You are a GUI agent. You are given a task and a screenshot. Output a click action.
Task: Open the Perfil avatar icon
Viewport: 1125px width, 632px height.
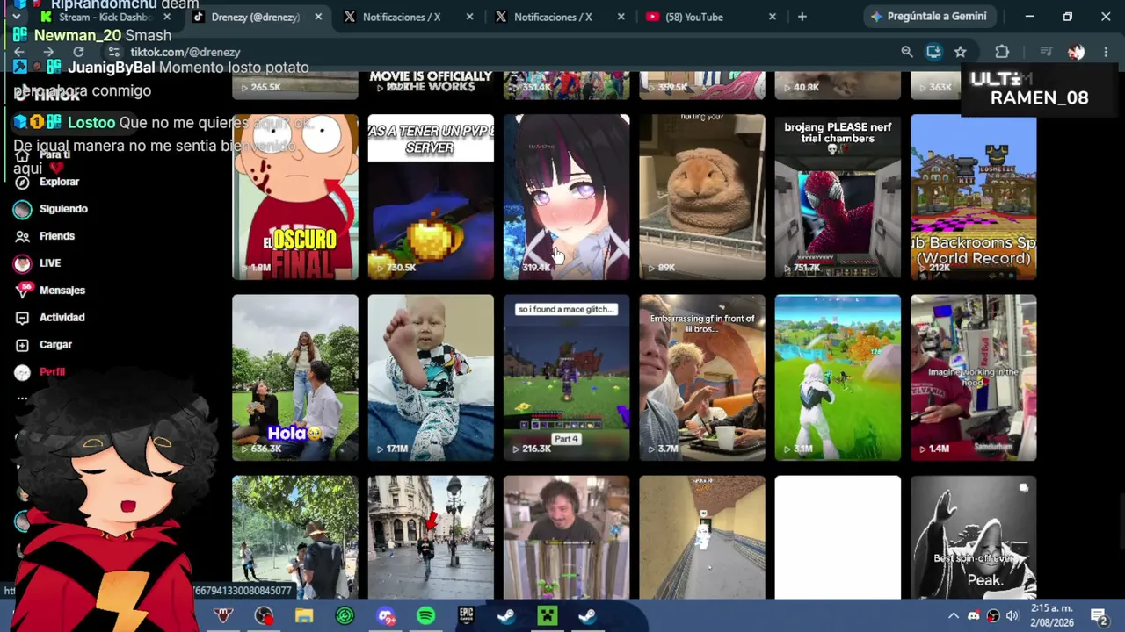pyautogui.click(x=22, y=372)
